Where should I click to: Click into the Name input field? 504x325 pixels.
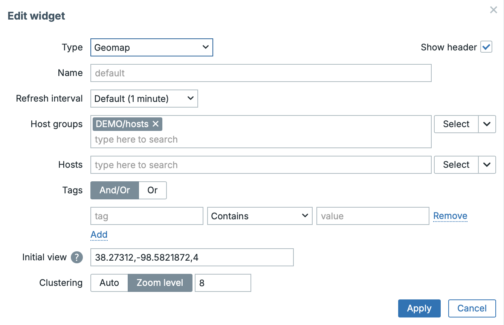pyautogui.click(x=261, y=73)
